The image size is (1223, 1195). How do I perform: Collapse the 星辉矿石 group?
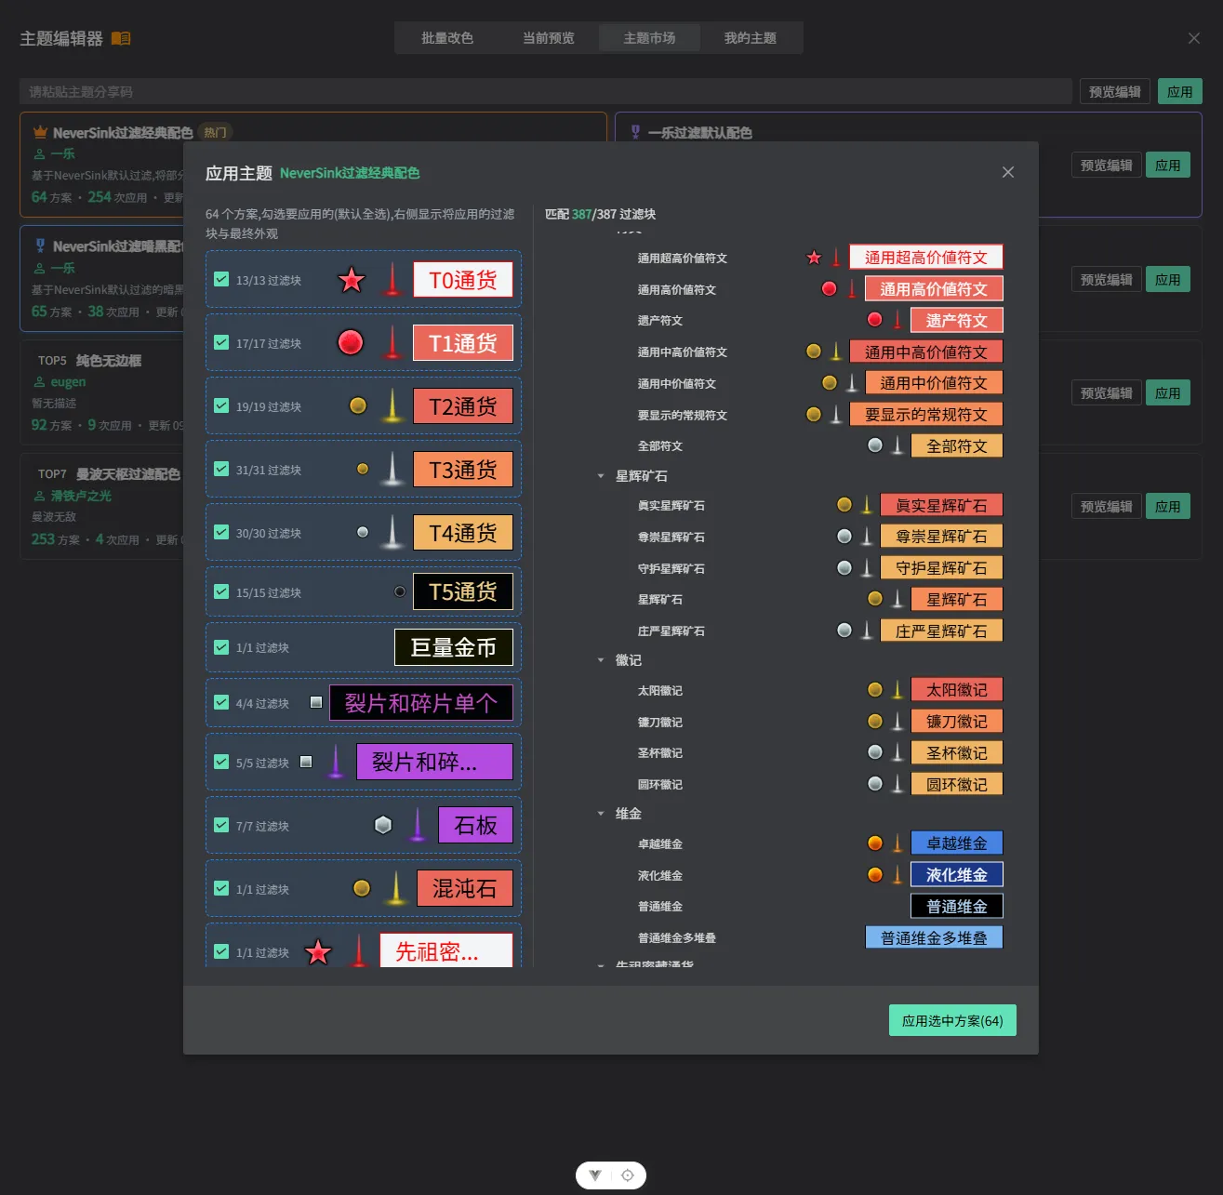(601, 476)
